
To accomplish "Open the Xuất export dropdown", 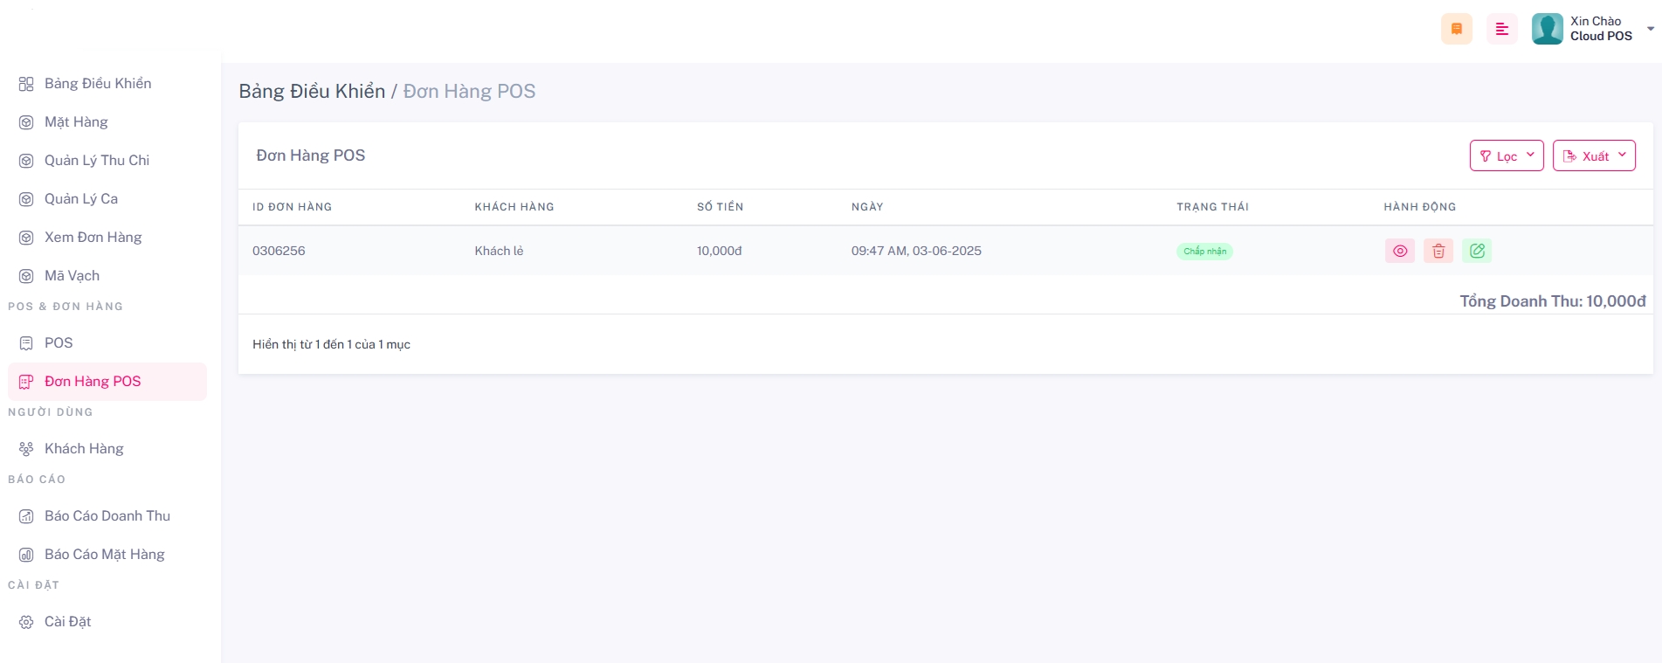I will 1594,155.
